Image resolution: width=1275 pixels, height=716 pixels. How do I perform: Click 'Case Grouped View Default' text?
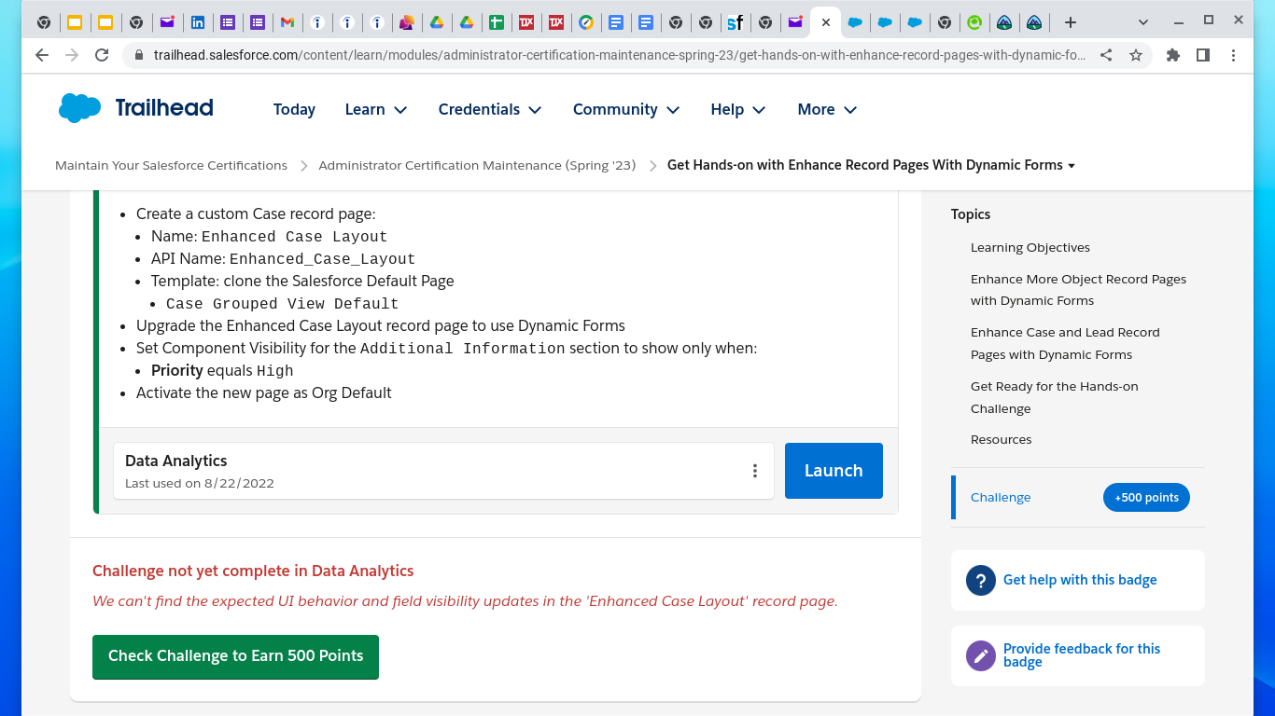point(283,304)
